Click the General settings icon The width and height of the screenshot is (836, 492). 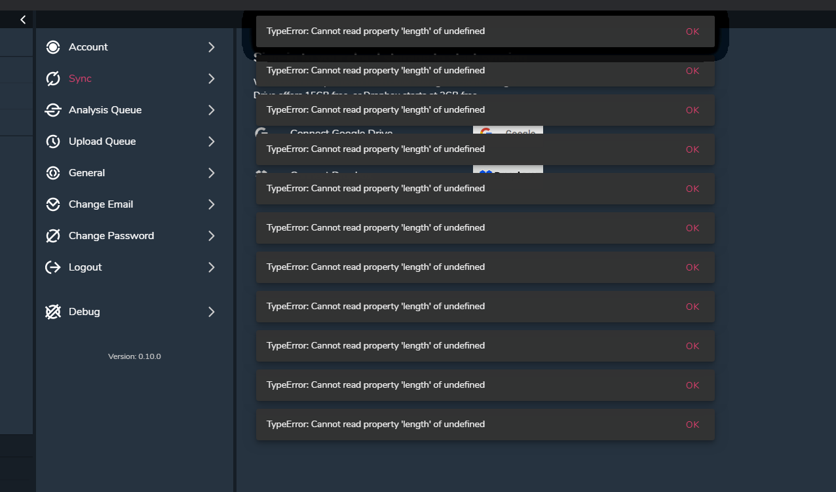coord(53,173)
